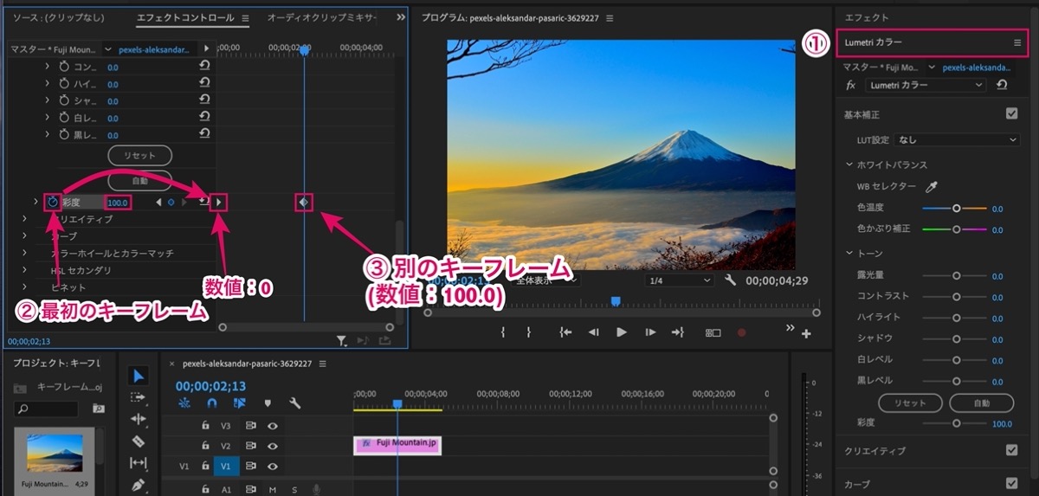Screen dimensions: 1039x496
Task: Toggle V2 track visibility eye
Action: tap(273, 446)
